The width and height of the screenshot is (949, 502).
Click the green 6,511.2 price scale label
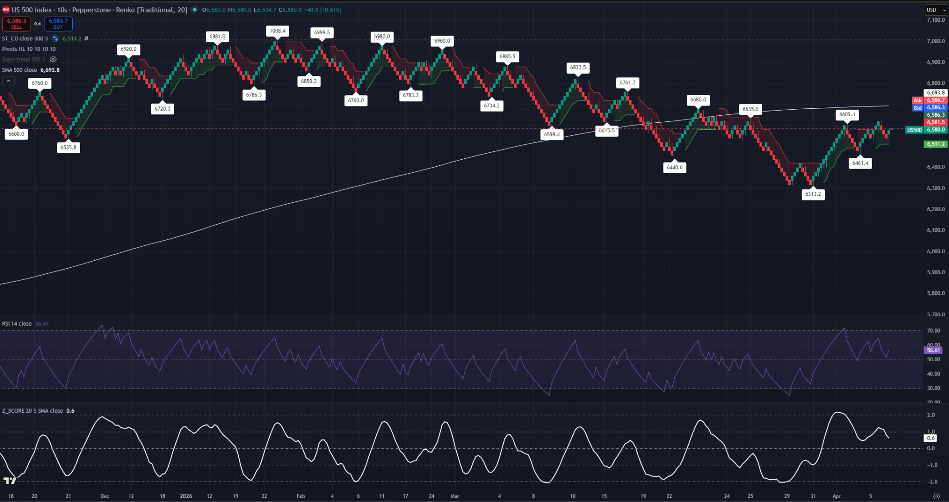coord(936,144)
